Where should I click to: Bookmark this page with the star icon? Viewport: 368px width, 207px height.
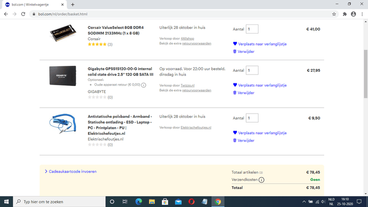coord(334,14)
